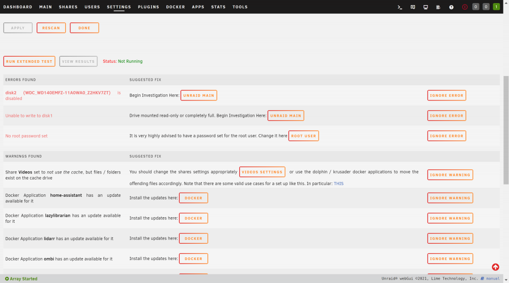The height and width of the screenshot is (283, 509).
Task: Open the Shares menu item
Action: (x=68, y=7)
